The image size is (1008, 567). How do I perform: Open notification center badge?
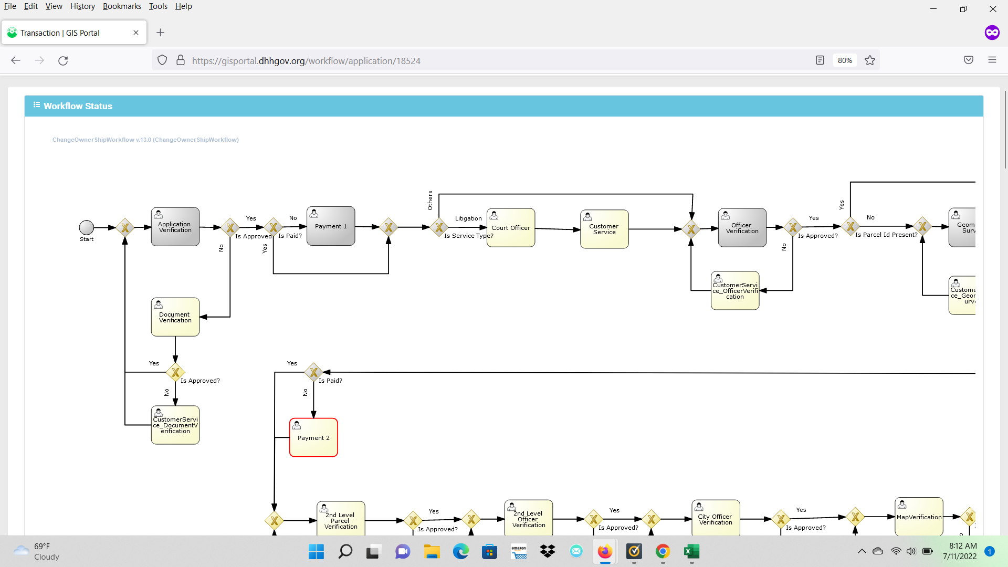[x=990, y=551]
